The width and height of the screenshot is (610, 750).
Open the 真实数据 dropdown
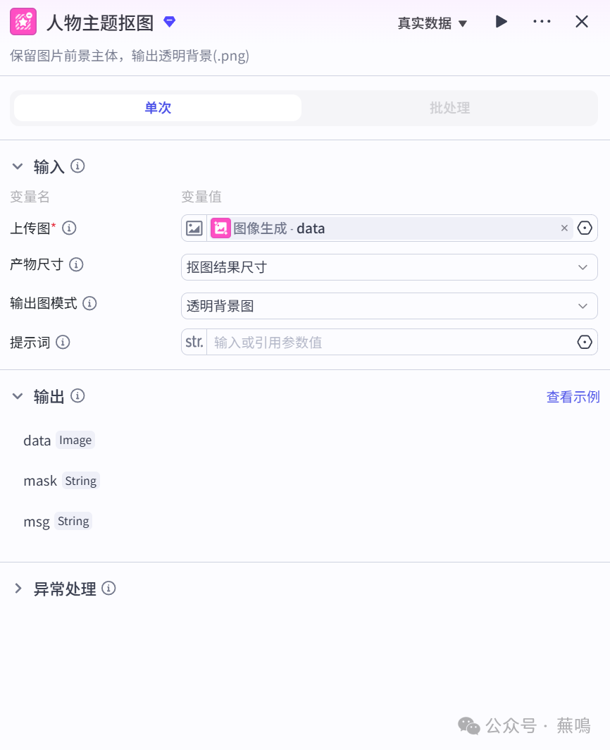[432, 23]
